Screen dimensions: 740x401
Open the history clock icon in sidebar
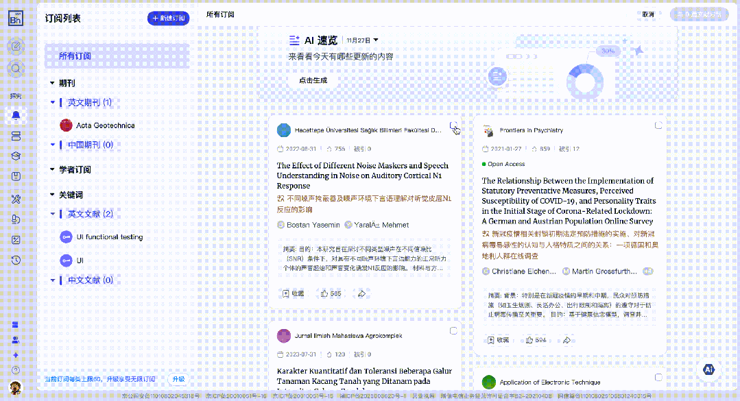tap(16, 260)
